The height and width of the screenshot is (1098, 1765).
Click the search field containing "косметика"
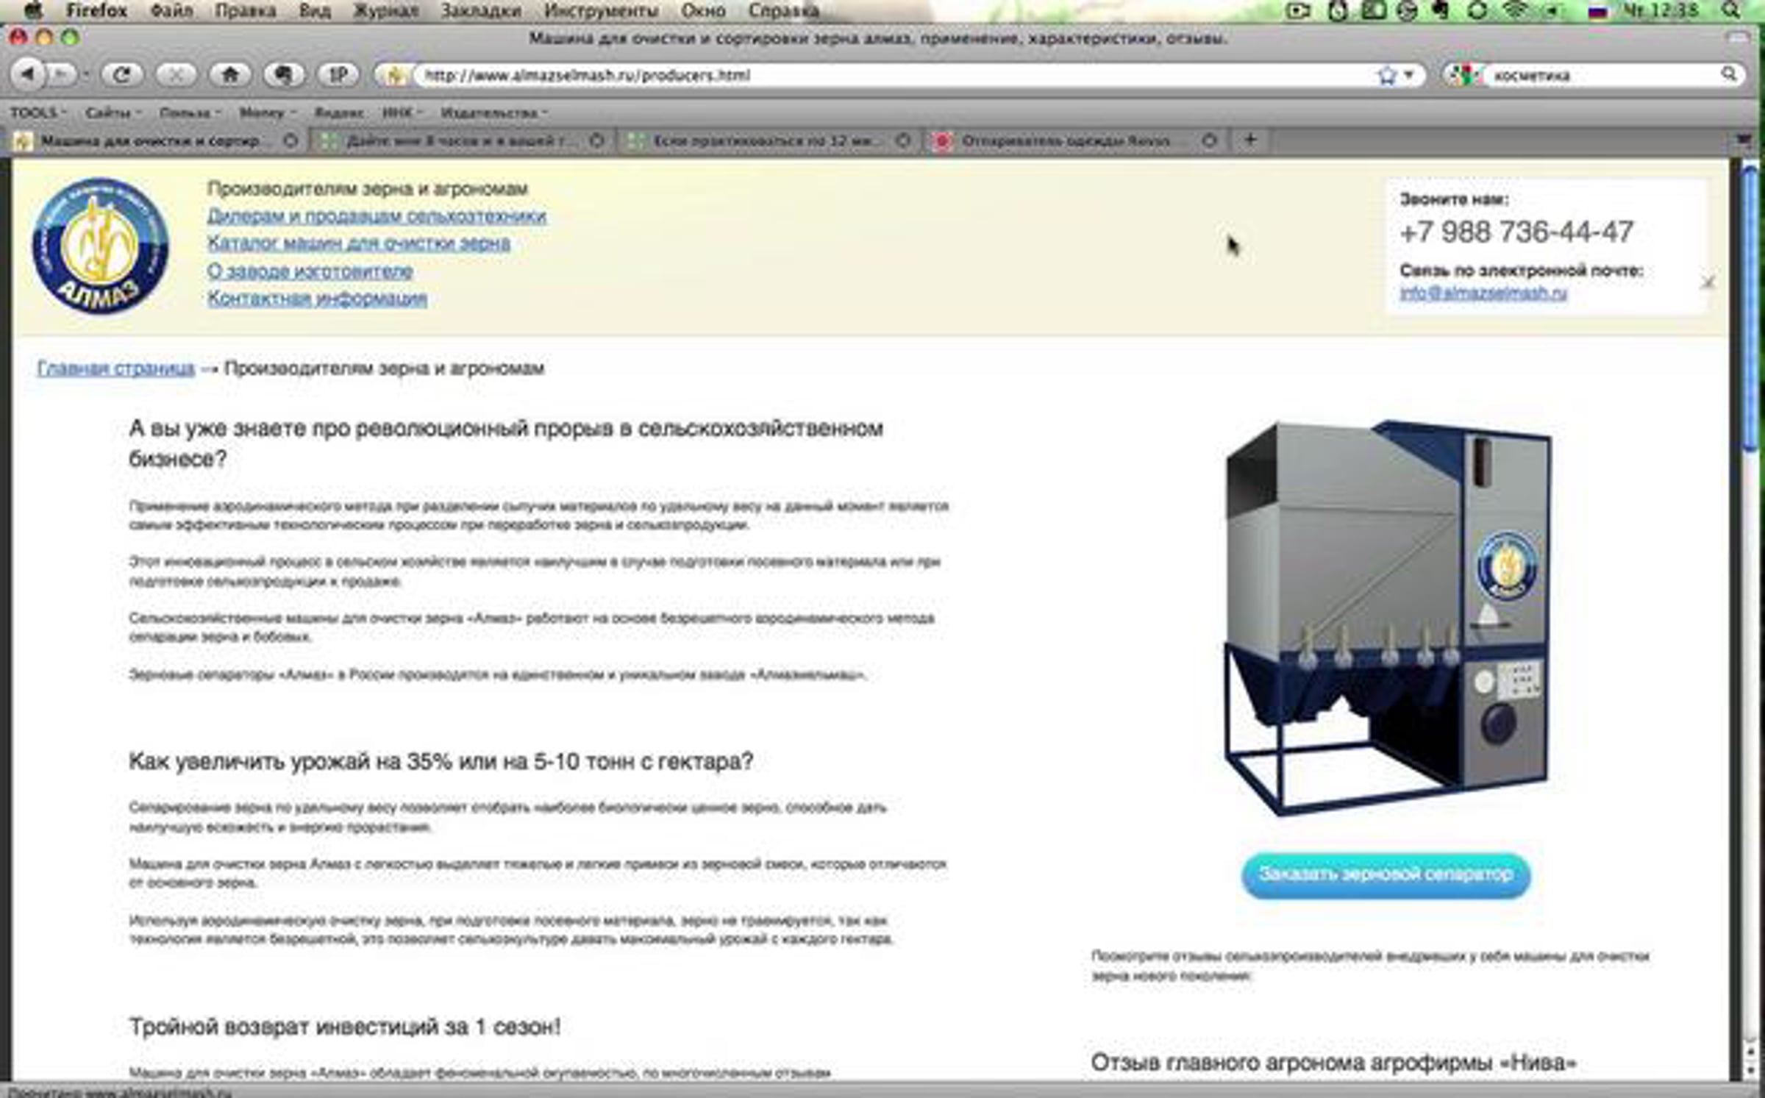(1603, 75)
